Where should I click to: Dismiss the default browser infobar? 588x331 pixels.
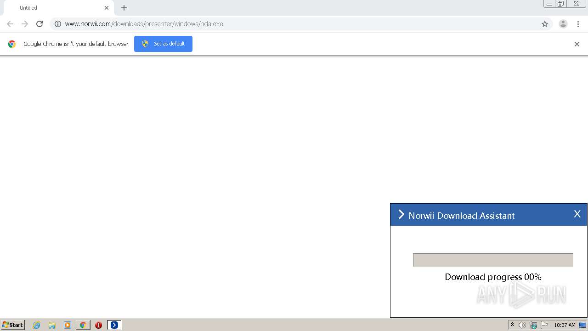click(577, 44)
